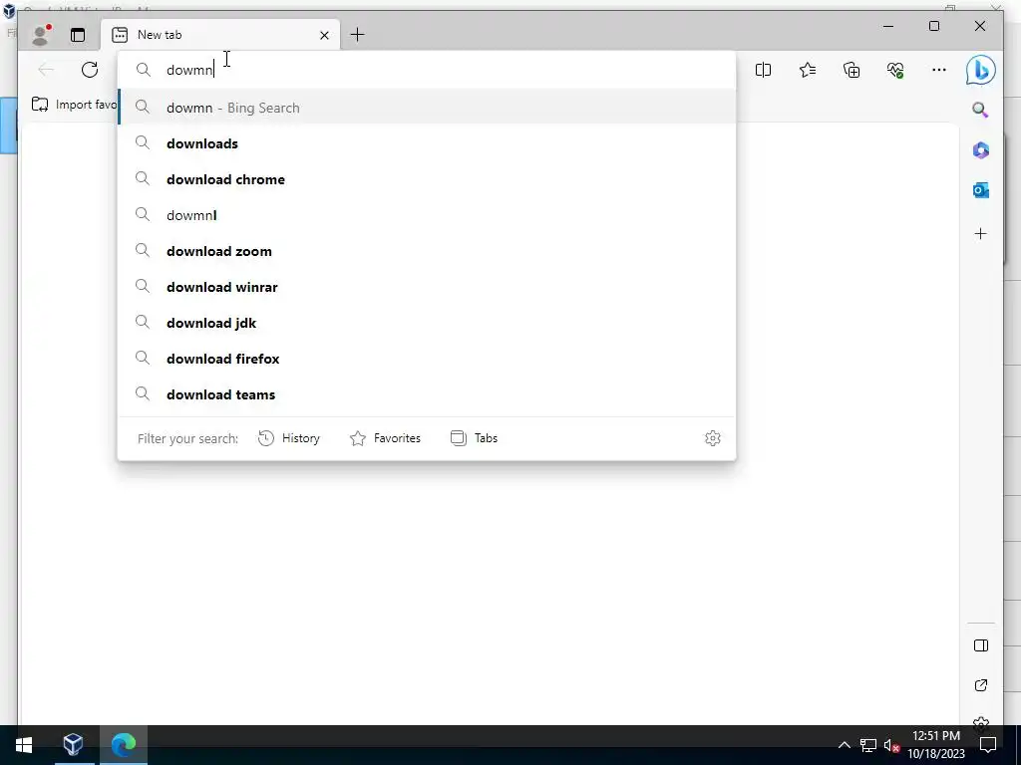Open the Outlook sidebar icon
Screen dimensions: 1021x765
point(981,190)
